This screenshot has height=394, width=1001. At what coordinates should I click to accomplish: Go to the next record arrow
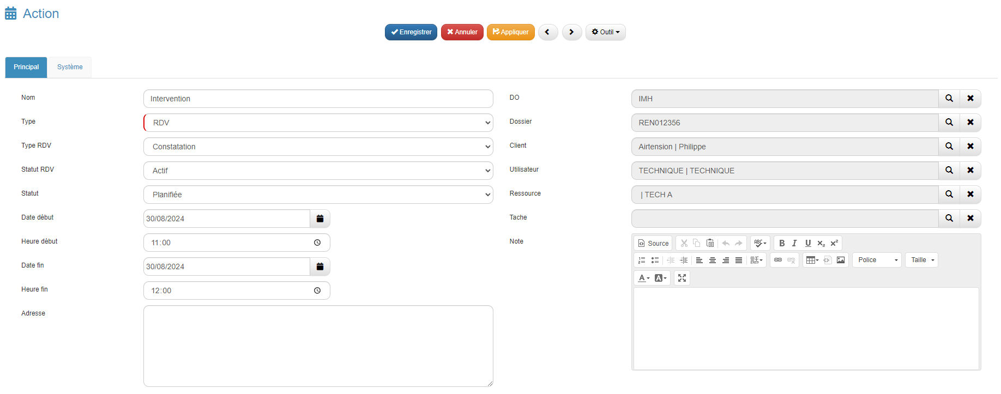(x=571, y=32)
